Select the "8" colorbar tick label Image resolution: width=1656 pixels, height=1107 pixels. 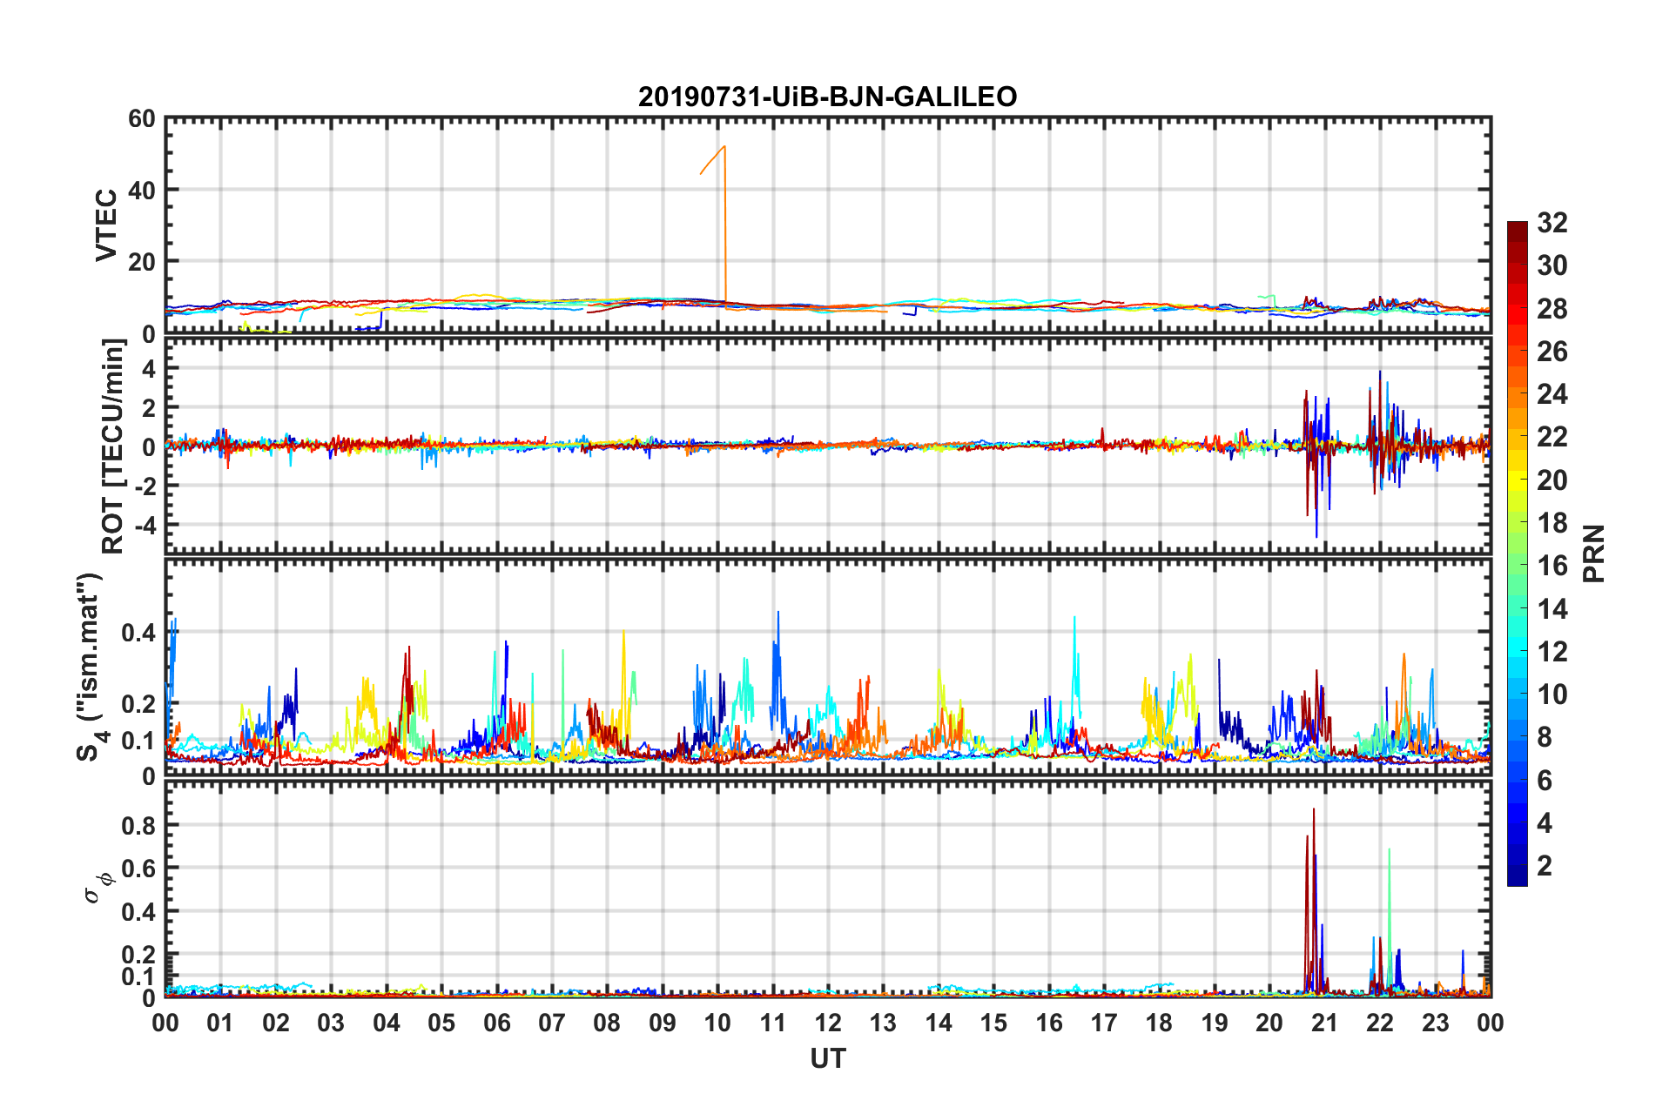point(1545,737)
